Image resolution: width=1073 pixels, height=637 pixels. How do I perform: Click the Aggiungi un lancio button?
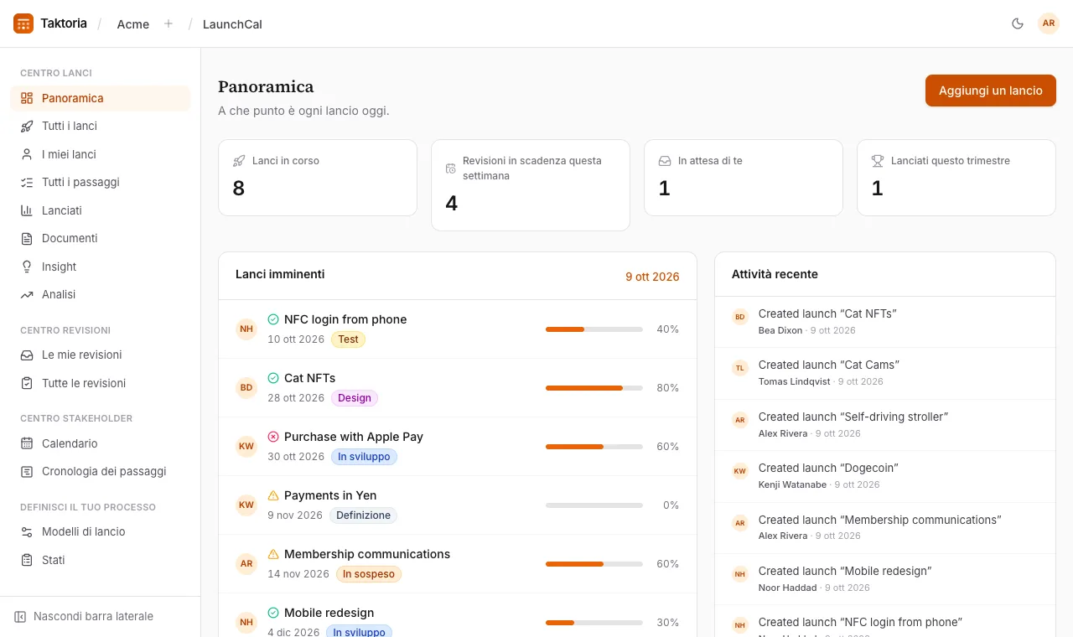pos(991,91)
